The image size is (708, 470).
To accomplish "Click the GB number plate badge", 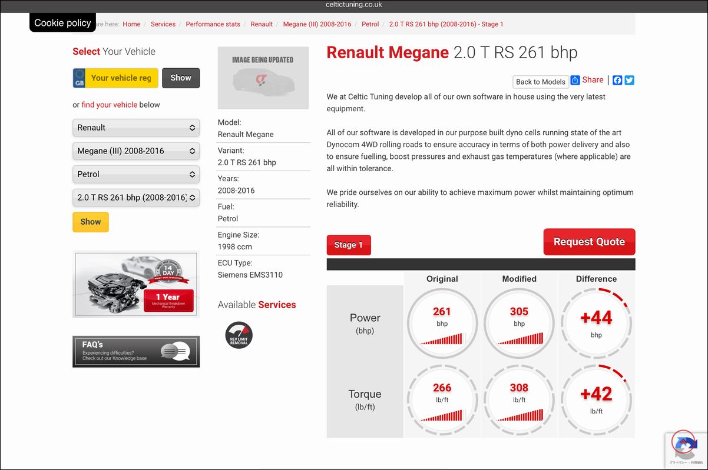I will coord(79,78).
